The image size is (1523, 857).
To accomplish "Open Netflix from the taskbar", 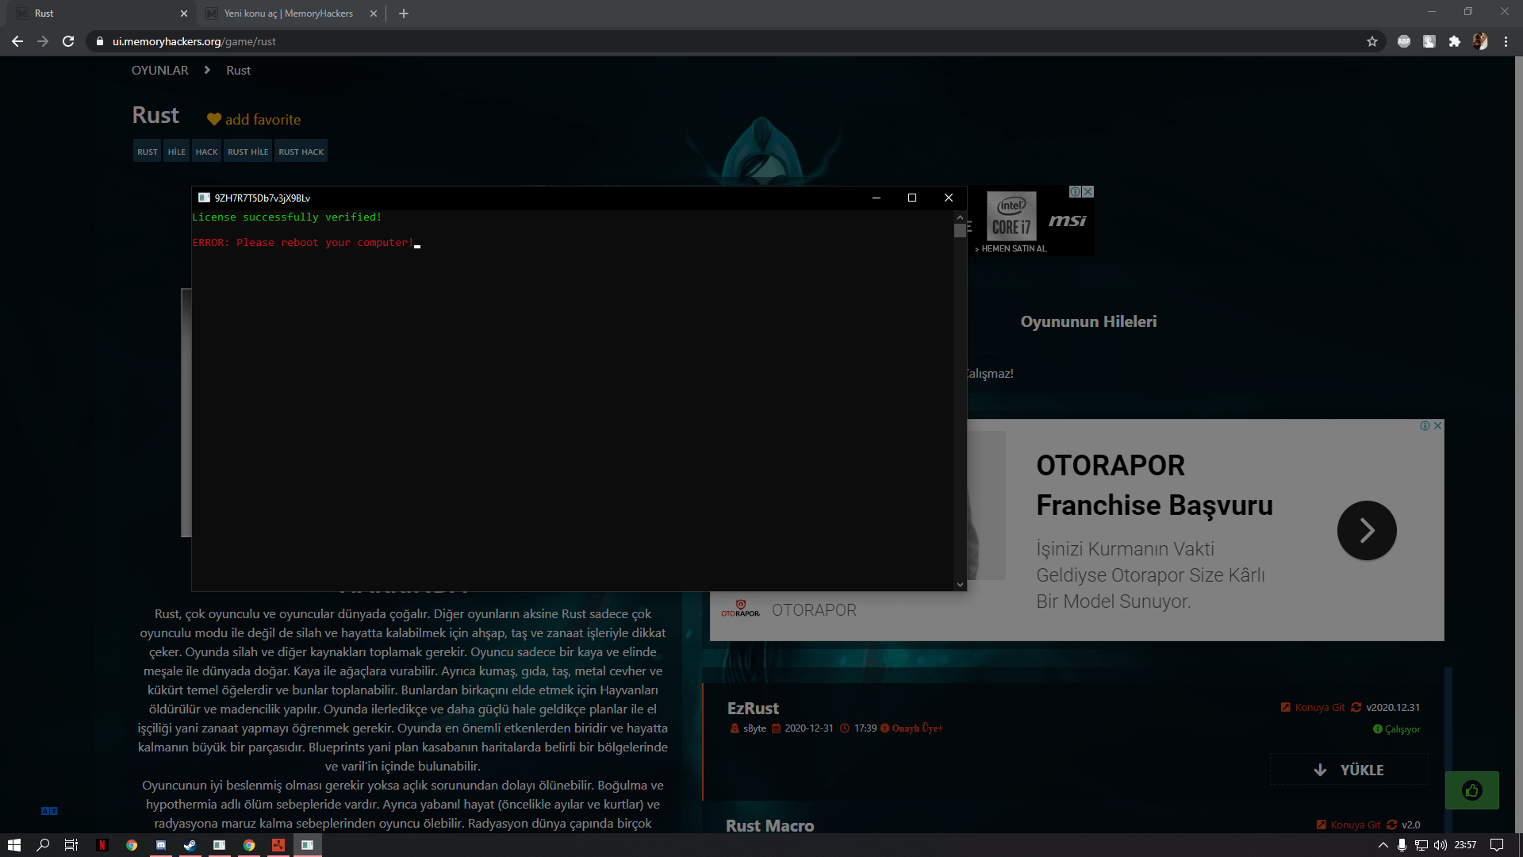I will (x=102, y=845).
